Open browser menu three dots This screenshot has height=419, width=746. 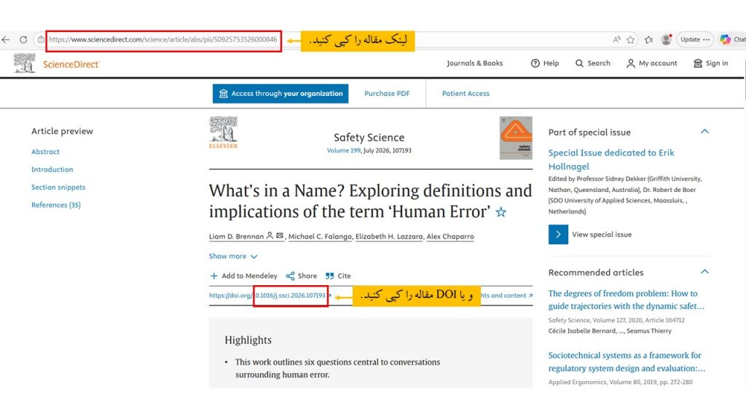tap(706, 39)
